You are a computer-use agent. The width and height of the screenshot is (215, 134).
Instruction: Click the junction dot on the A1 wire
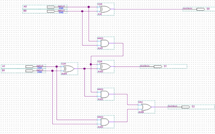(57, 67)
